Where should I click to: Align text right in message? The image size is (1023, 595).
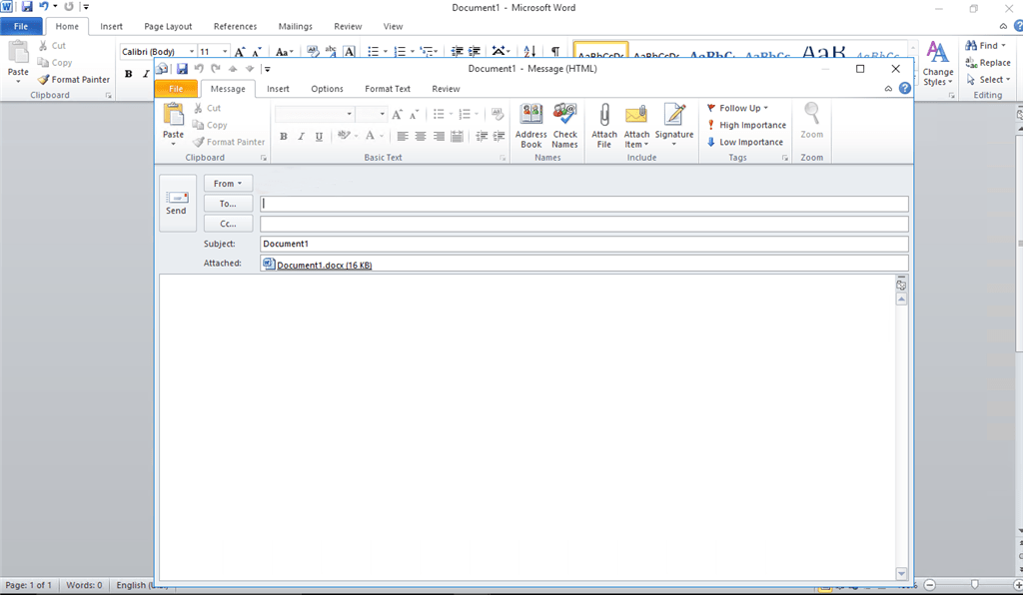tap(440, 136)
